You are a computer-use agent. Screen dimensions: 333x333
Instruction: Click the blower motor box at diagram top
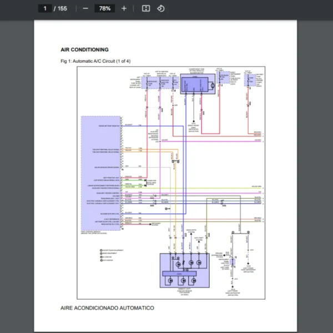198,85
